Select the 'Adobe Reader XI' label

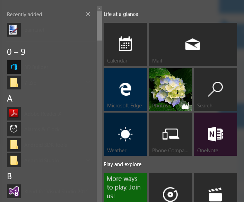[44, 114]
